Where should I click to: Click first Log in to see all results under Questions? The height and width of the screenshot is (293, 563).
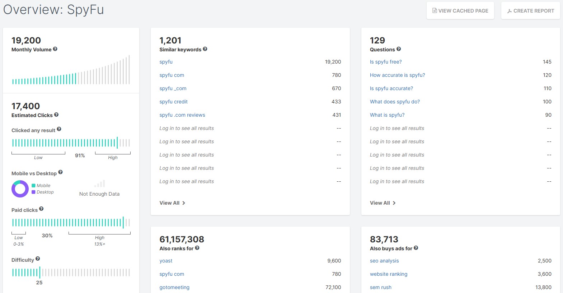click(397, 128)
